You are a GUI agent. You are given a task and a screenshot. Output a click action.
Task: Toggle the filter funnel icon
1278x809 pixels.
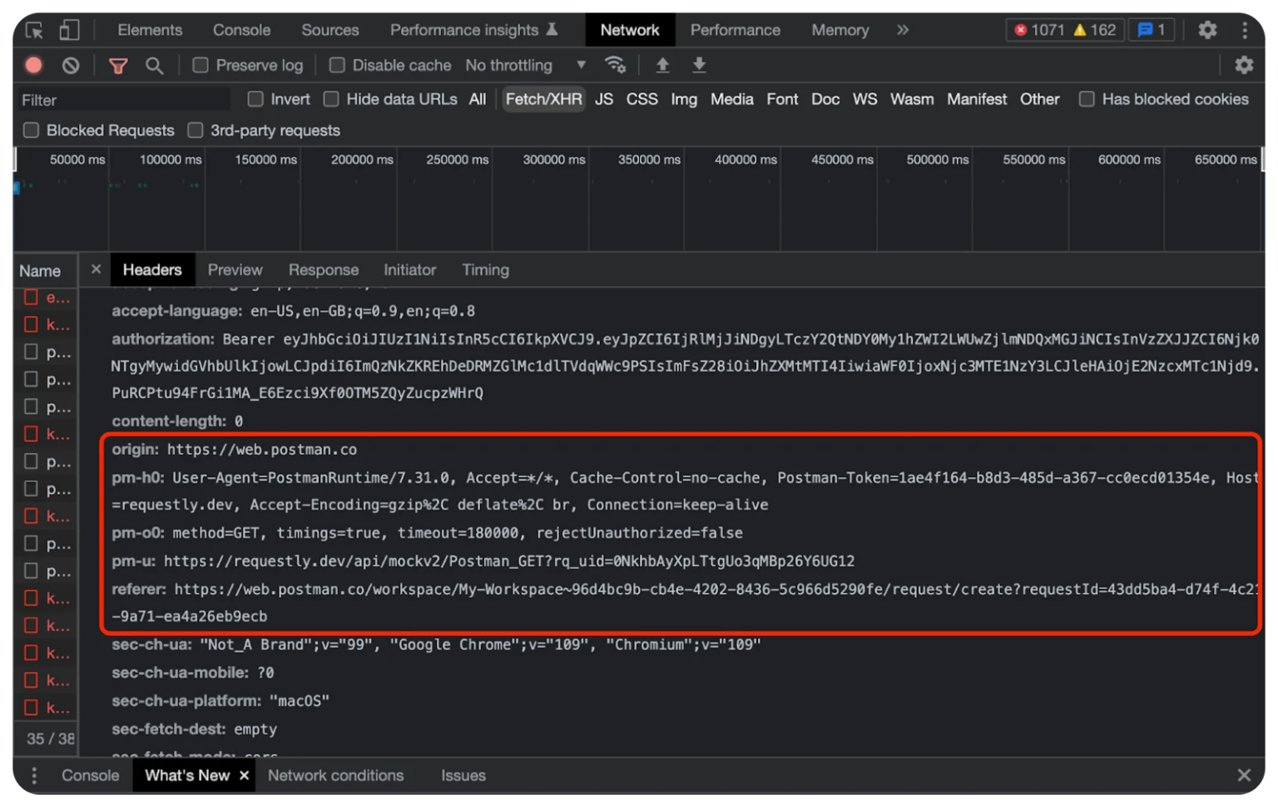[x=118, y=65]
